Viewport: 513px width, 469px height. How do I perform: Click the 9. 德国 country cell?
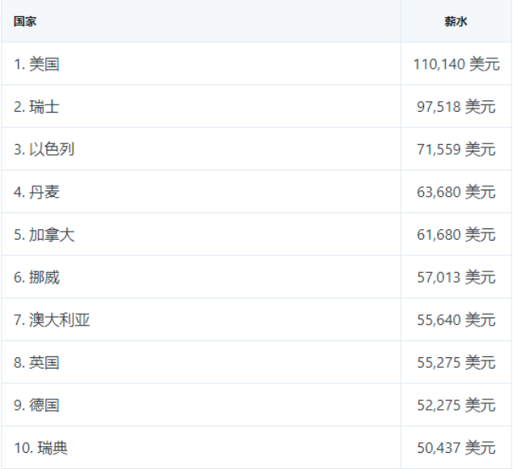pos(36,405)
